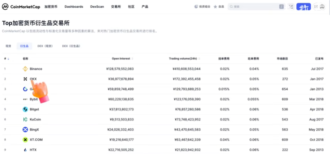Open the user avatar menu
The height and width of the screenshot is (154, 330).
pyautogui.click(x=322, y=7)
